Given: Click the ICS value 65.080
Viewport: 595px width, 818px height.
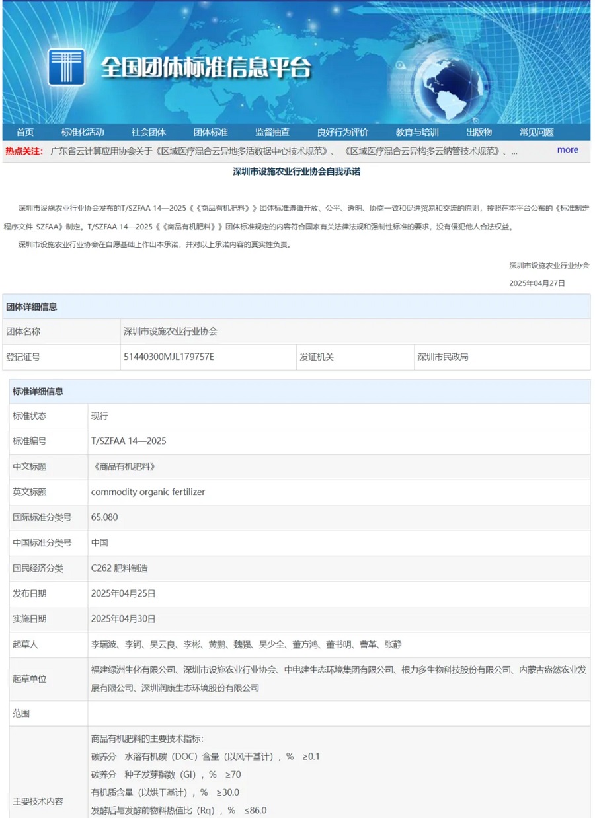Looking at the screenshot, I should click(104, 517).
